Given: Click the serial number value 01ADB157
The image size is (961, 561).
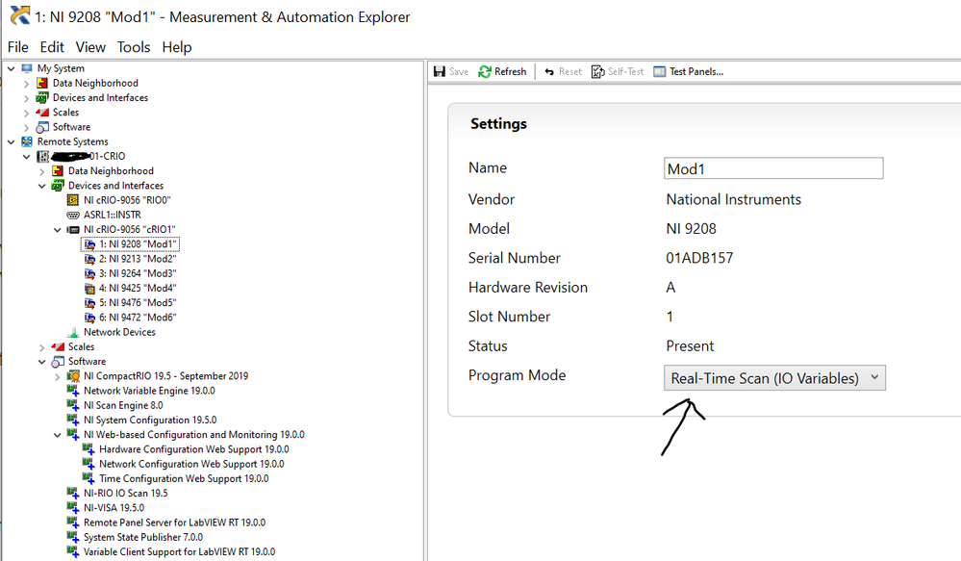Looking at the screenshot, I should [699, 258].
